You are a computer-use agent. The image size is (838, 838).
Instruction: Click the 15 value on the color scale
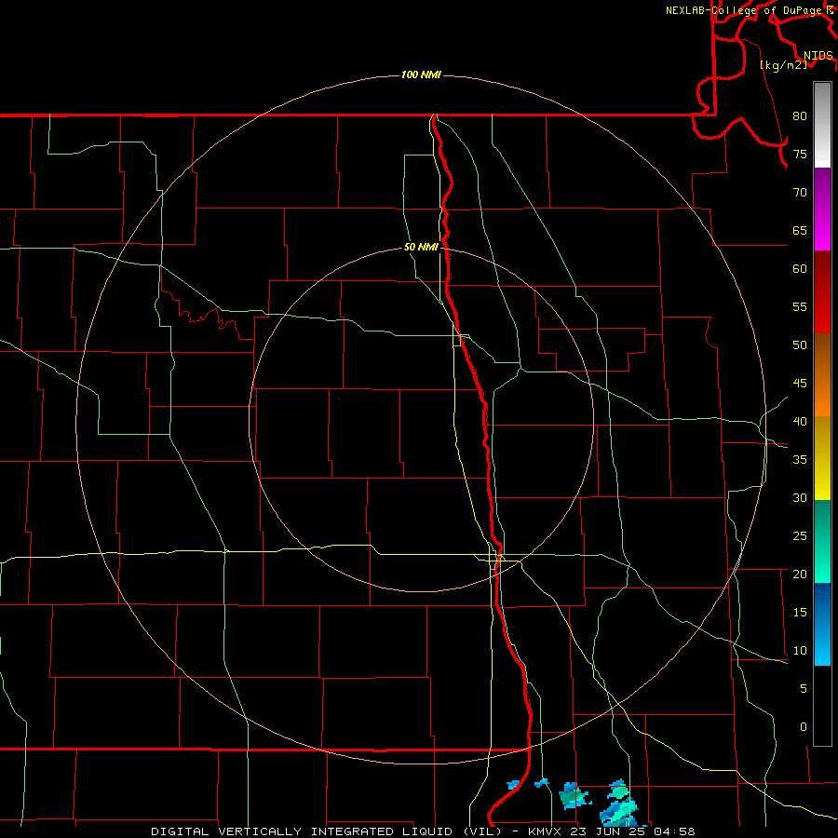point(800,612)
